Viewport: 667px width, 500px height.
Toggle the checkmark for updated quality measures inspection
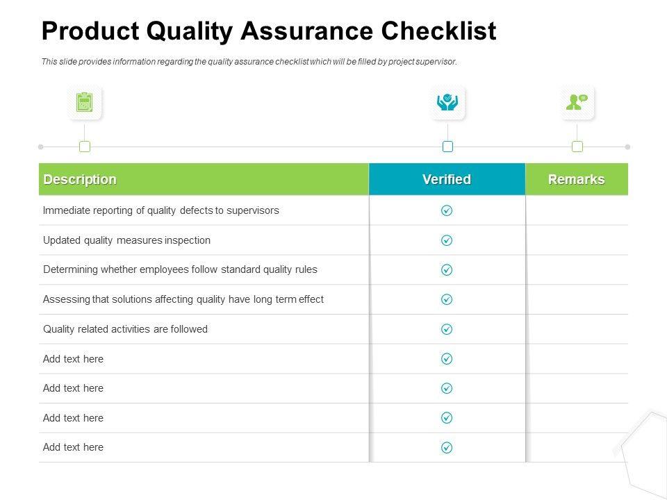447,240
